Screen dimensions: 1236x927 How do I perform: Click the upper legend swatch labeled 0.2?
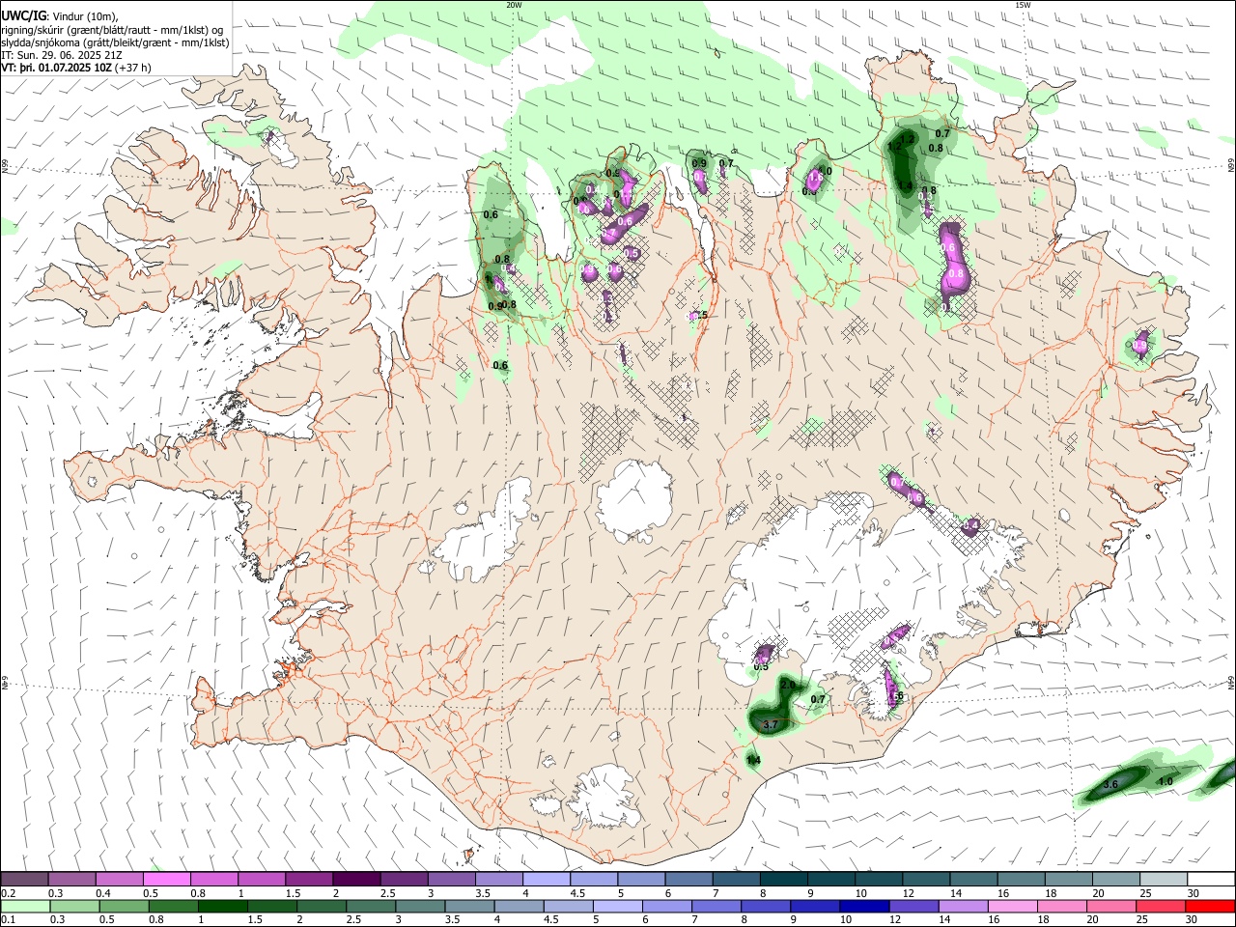[x=25, y=879]
